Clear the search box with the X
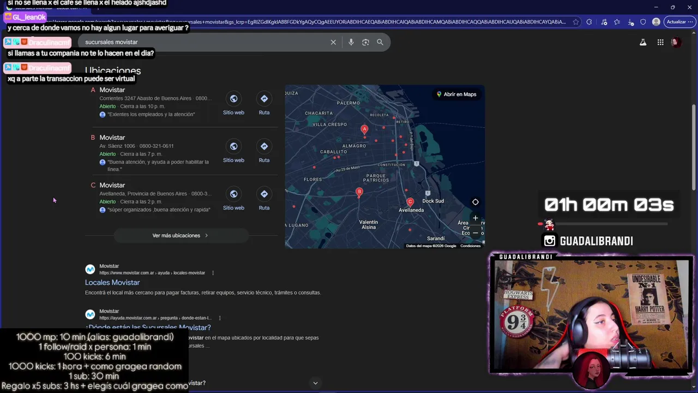Screen dimensions: 698x393 333,42
